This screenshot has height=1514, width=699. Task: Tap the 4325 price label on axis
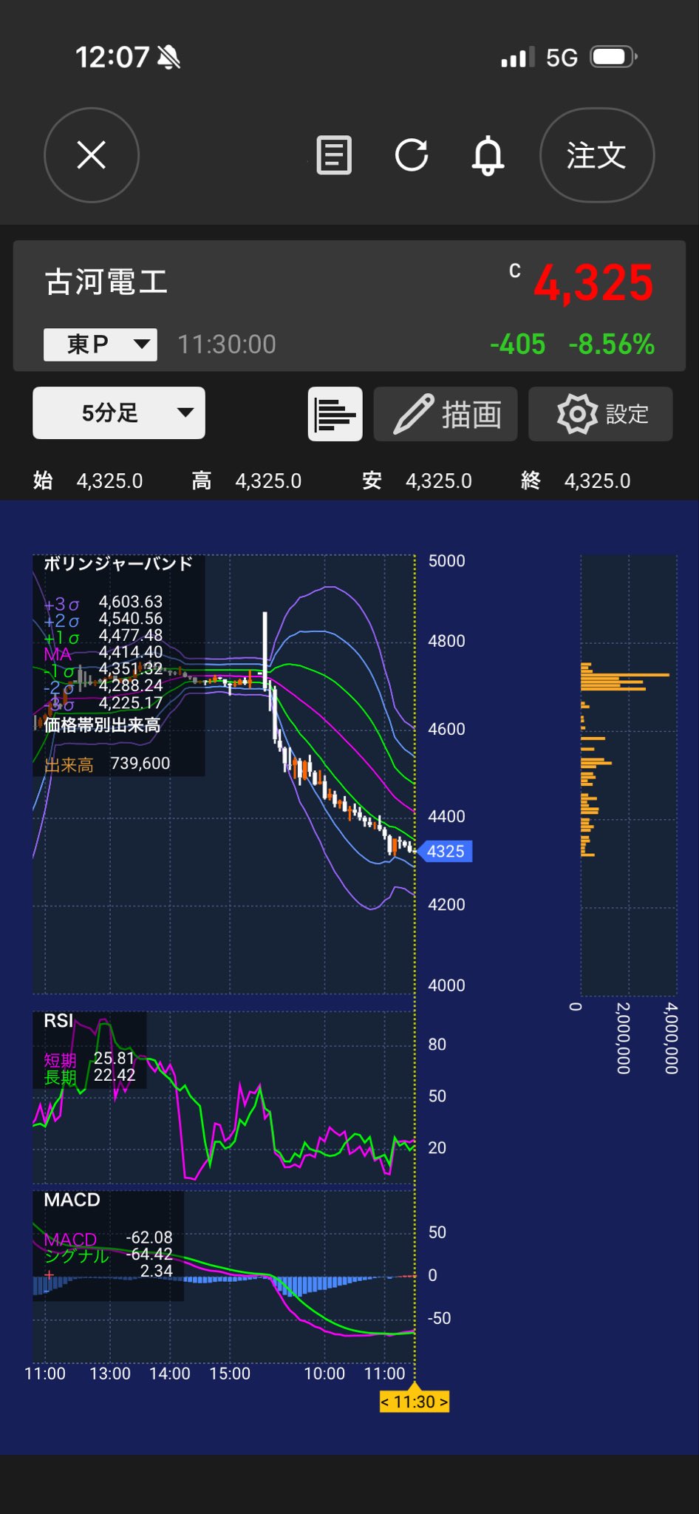445,851
